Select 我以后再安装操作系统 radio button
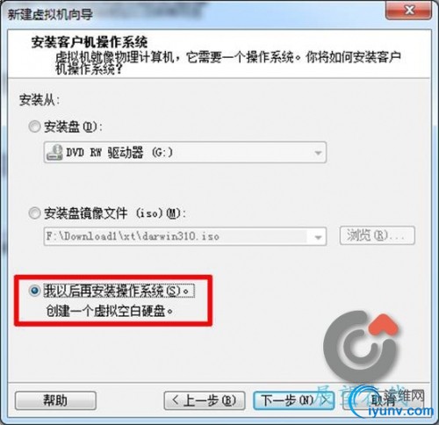439x425 pixels. click(34, 291)
